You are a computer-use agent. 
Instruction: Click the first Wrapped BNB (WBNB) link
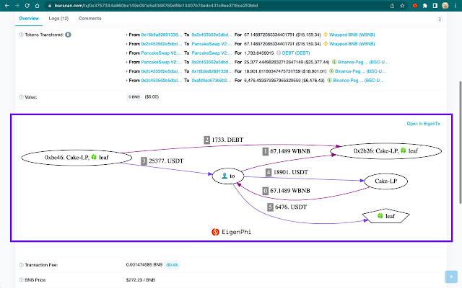point(352,35)
